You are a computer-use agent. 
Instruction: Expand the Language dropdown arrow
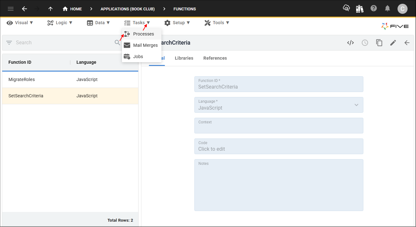click(x=356, y=105)
